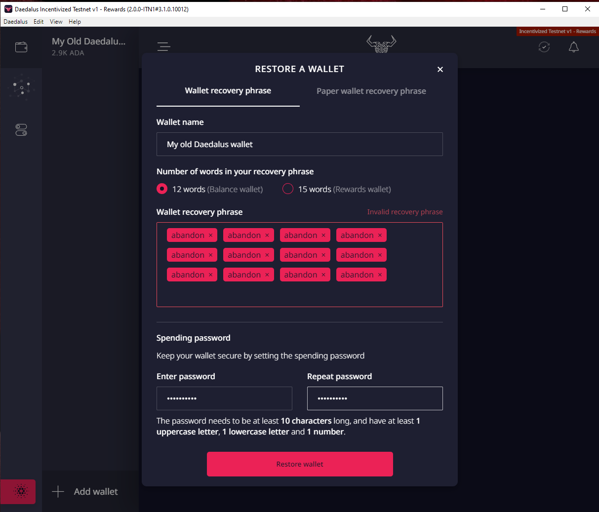Viewport: 599px width, 512px height.
Task: Switch to Paper wallet recovery phrase tab
Action: coord(371,91)
